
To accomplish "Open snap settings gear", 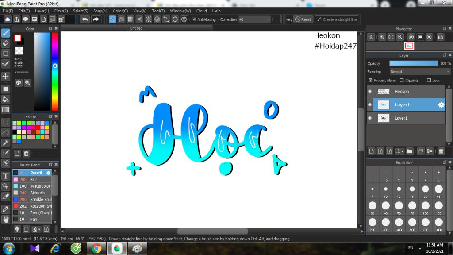I will coord(184,19).
